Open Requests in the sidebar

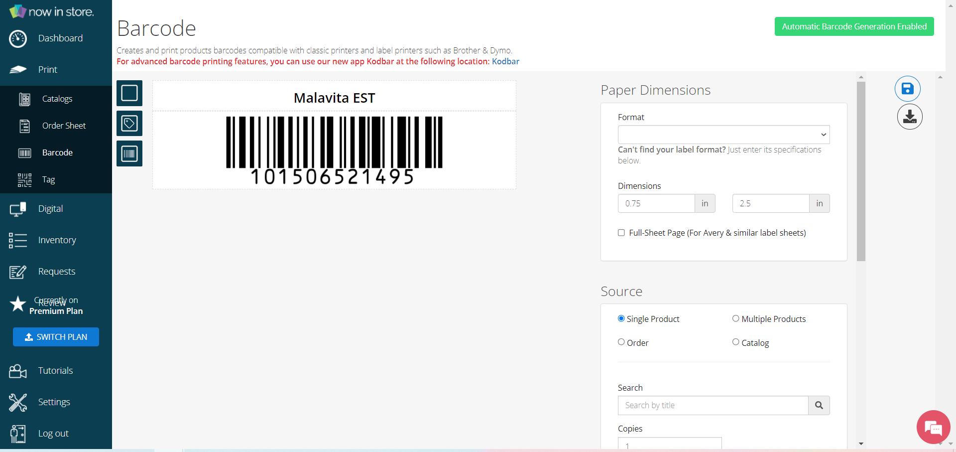click(x=57, y=272)
